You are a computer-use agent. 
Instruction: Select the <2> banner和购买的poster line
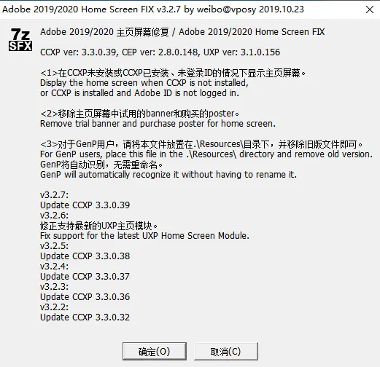tap(140, 114)
